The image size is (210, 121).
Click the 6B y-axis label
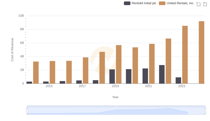tap(22, 43)
